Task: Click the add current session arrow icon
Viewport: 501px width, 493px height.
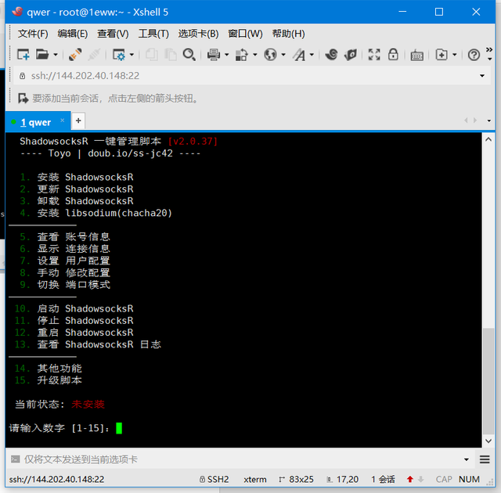Action: (23, 99)
